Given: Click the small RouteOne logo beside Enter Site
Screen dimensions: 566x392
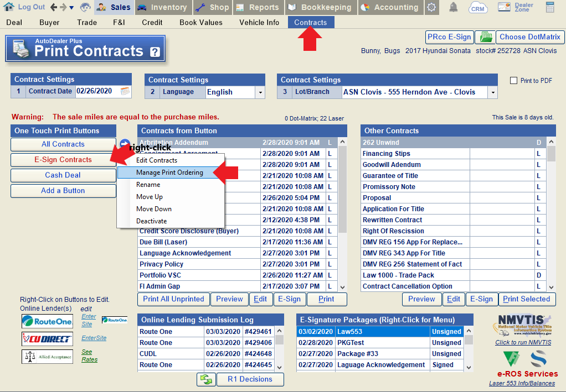Looking at the screenshot, I should pyautogui.click(x=115, y=320).
